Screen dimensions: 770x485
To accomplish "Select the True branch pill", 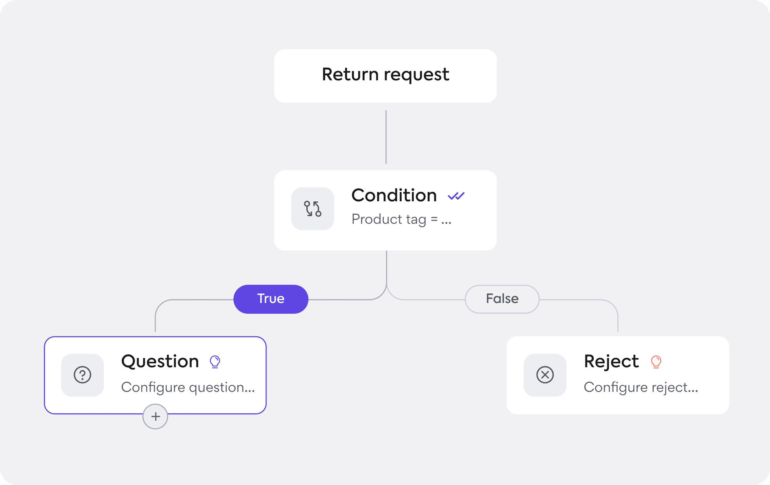I will tap(271, 299).
